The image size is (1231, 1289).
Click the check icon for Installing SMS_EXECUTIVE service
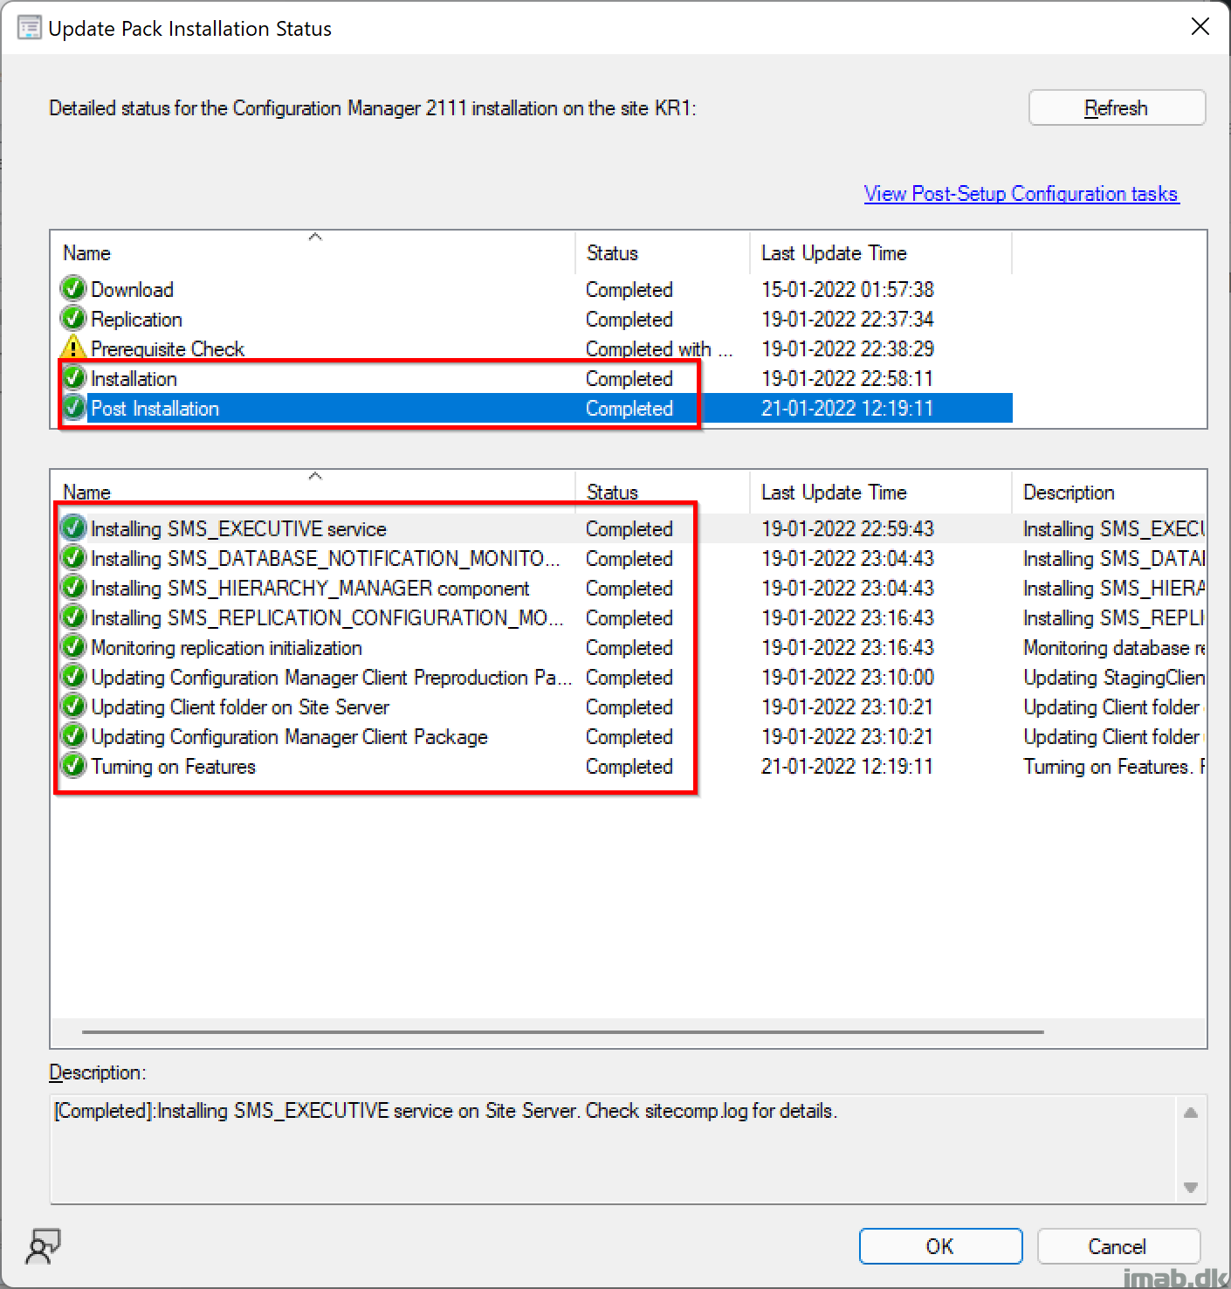(x=73, y=527)
